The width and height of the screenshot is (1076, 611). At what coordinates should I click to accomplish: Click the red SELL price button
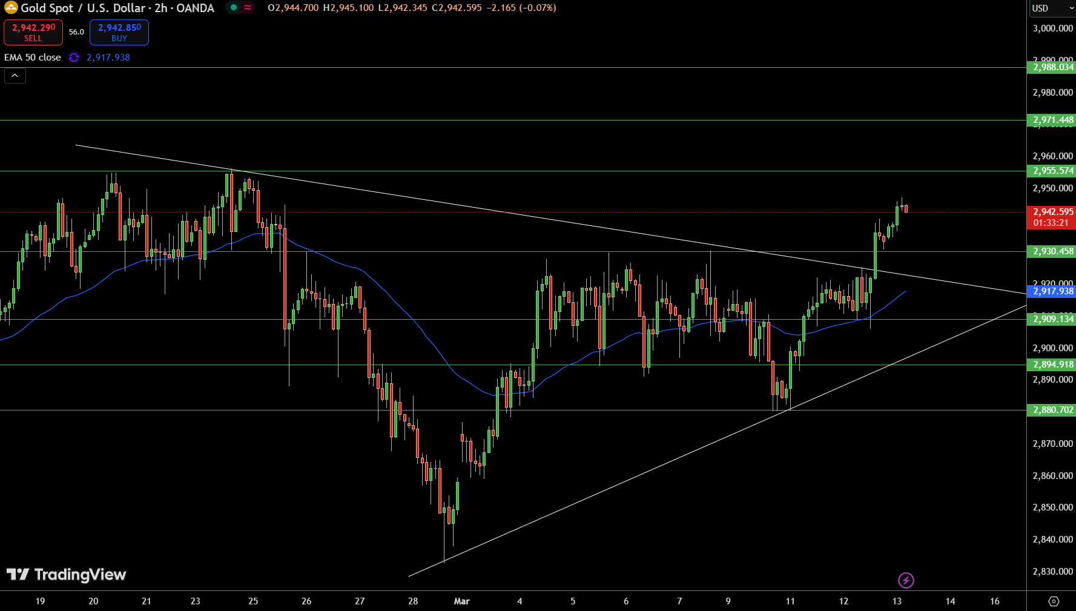click(33, 32)
